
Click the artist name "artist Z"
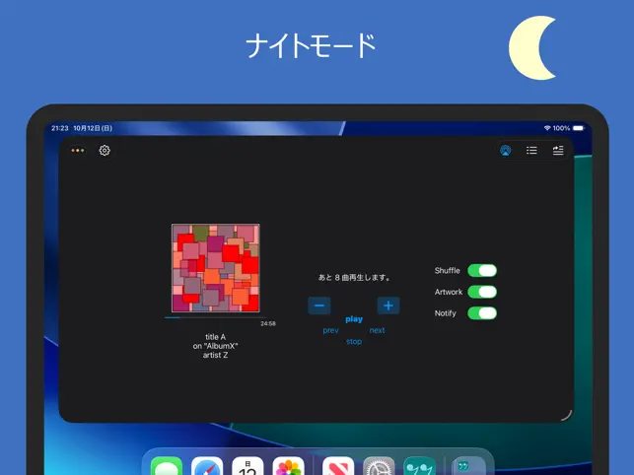coord(216,355)
